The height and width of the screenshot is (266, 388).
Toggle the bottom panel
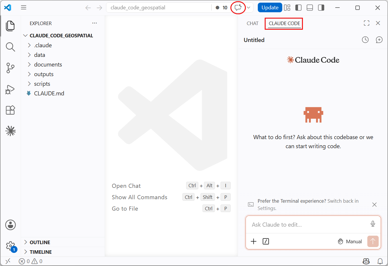click(310, 8)
